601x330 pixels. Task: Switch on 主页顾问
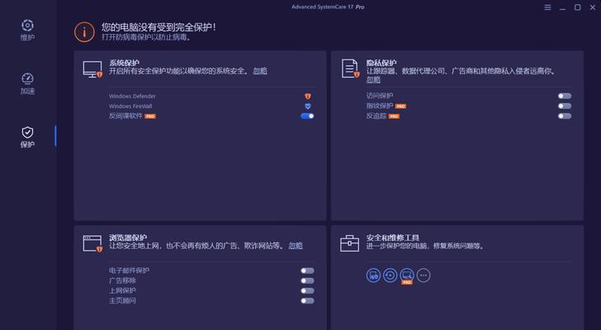(307, 300)
